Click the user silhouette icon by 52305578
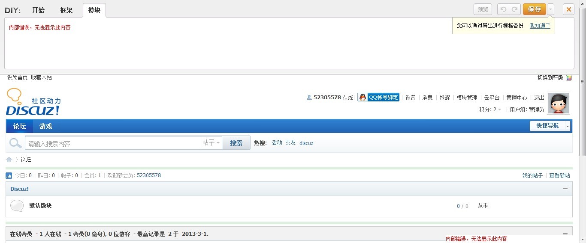586x243 pixels. (x=309, y=98)
